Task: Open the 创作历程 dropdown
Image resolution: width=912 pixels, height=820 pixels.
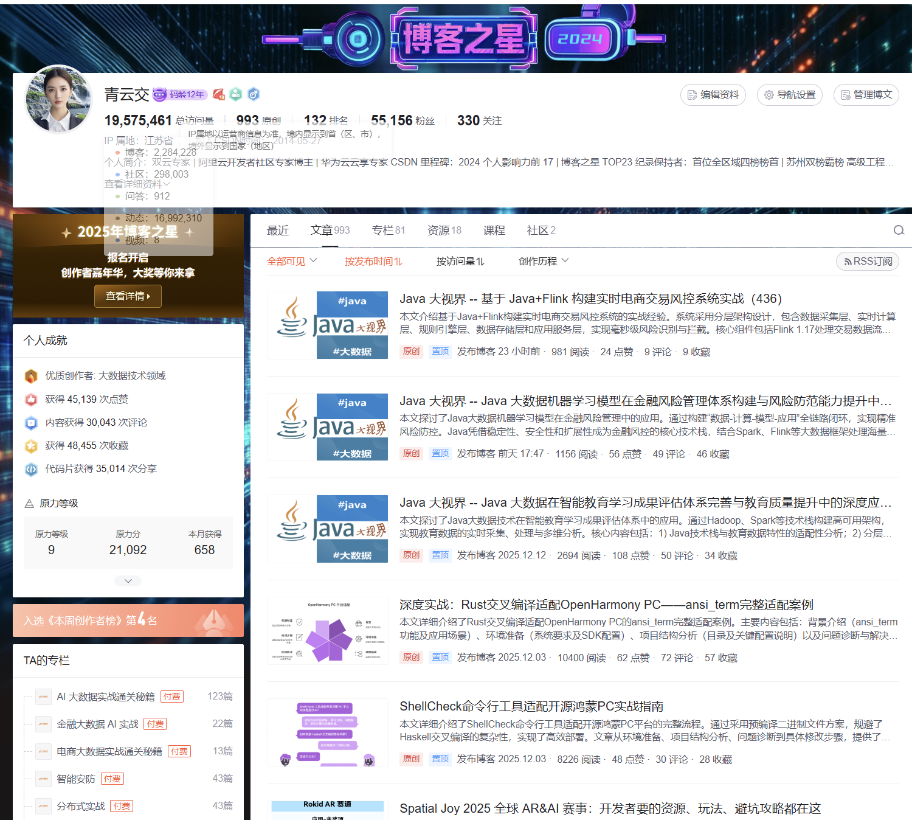Action: (x=544, y=261)
